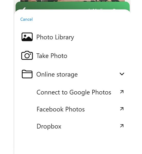Screen dimensions: 142x154
Task: Click the green header bar behind sheet
Action: [73, 5]
